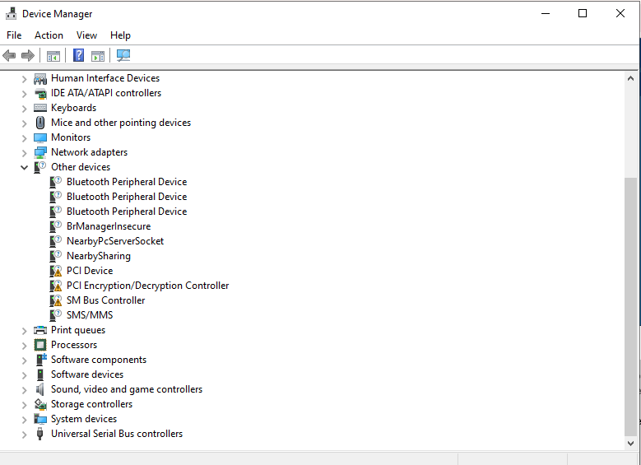Image resolution: width=641 pixels, height=465 pixels.
Task: Open the View menu
Action: [86, 35]
